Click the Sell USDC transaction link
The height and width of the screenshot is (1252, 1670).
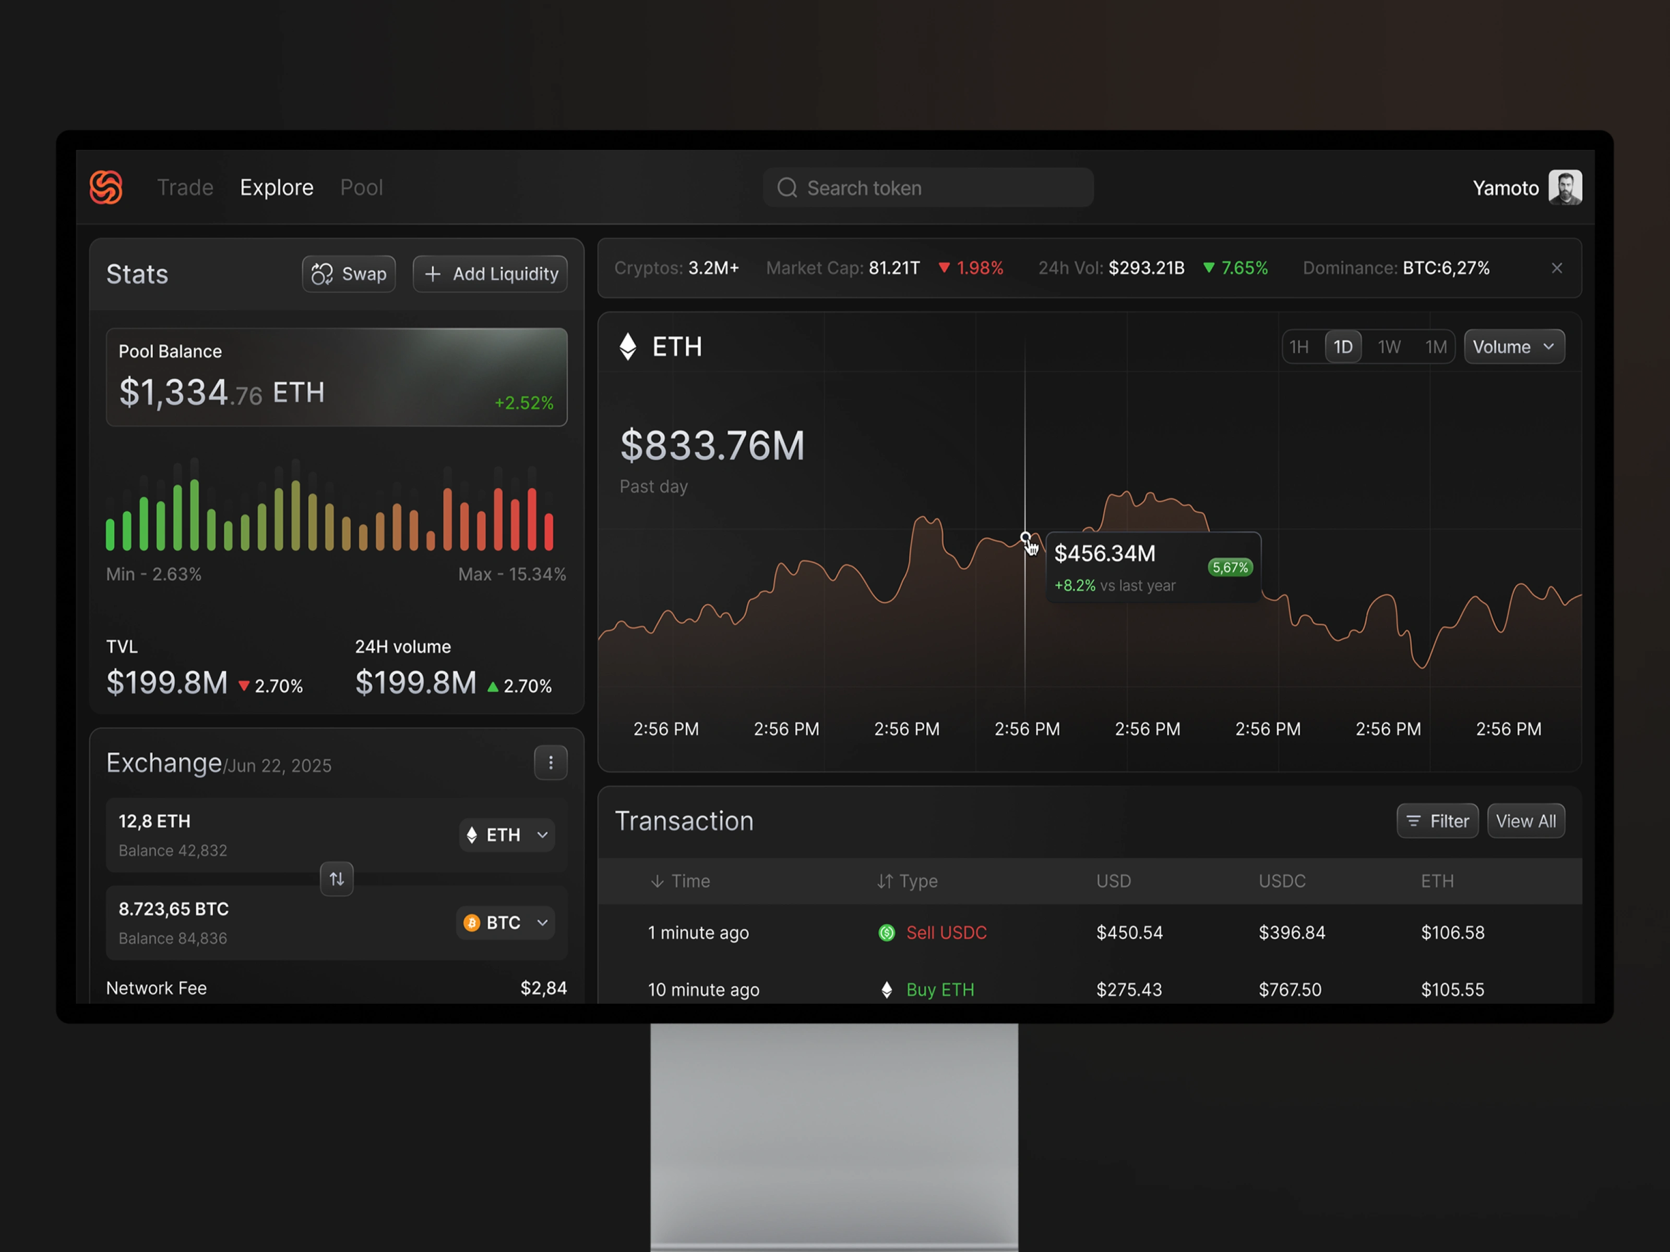point(946,933)
